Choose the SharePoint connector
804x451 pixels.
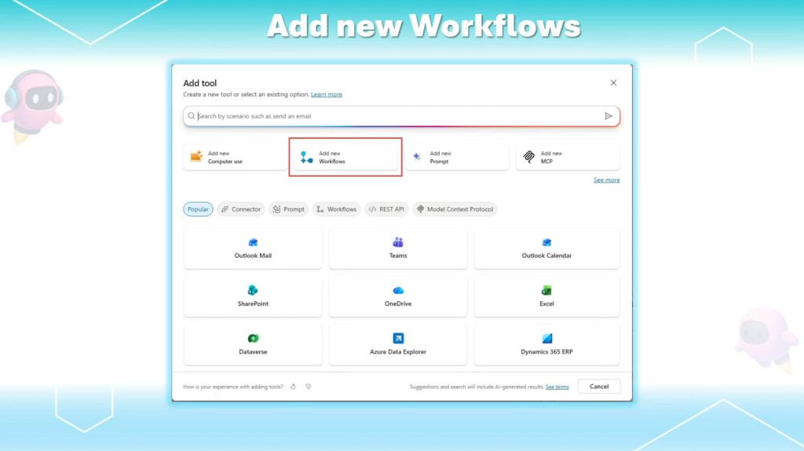(x=253, y=296)
